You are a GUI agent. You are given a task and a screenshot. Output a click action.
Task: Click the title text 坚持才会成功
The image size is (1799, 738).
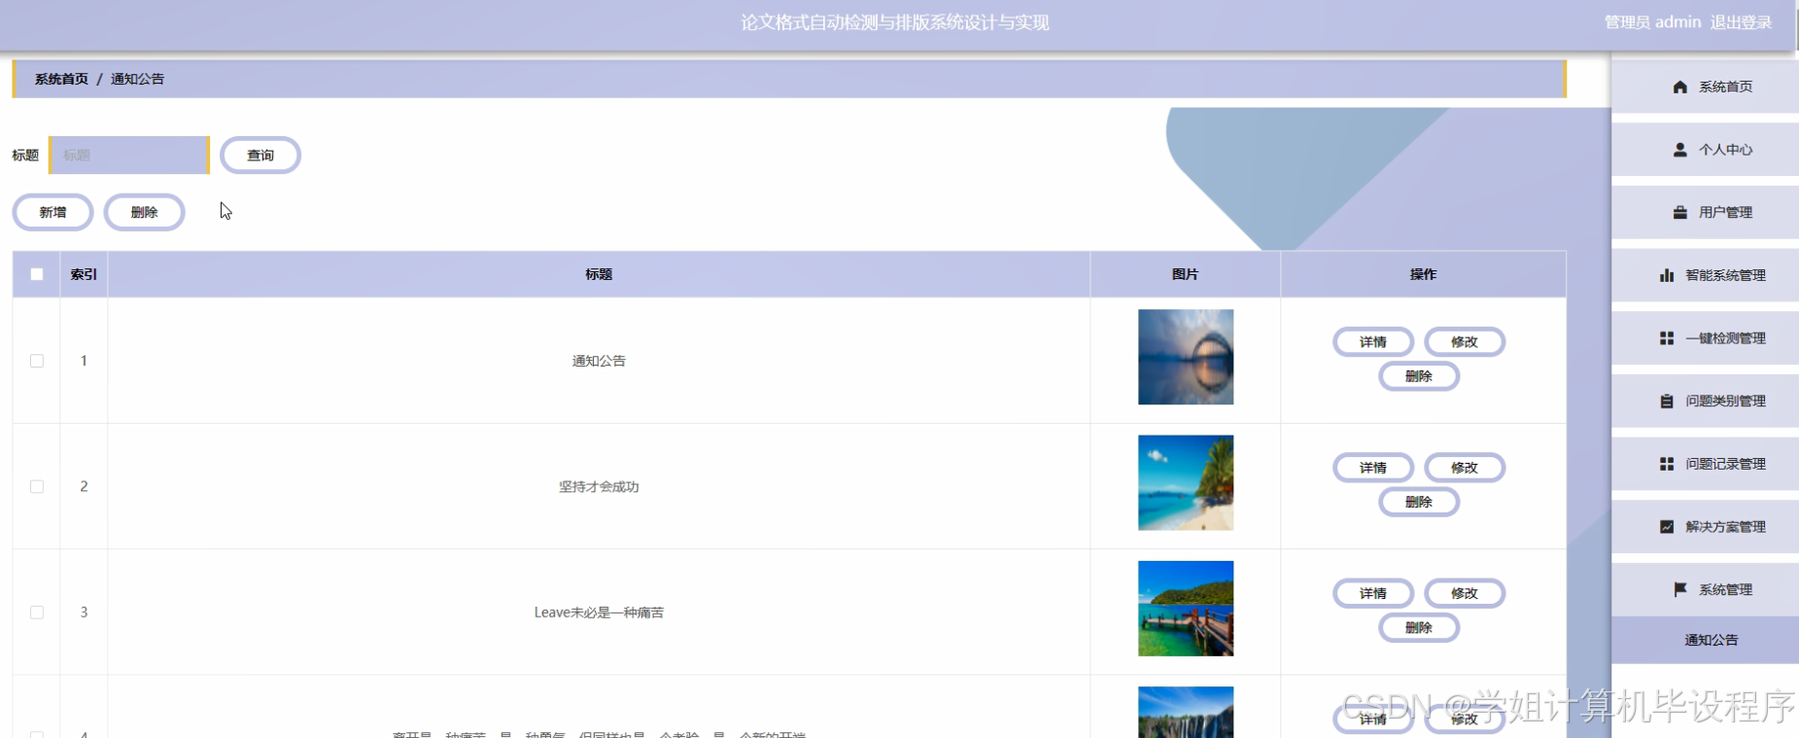click(599, 487)
